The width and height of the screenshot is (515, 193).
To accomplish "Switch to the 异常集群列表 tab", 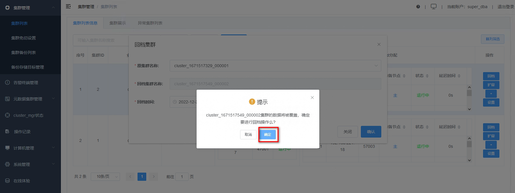I will click(x=150, y=23).
